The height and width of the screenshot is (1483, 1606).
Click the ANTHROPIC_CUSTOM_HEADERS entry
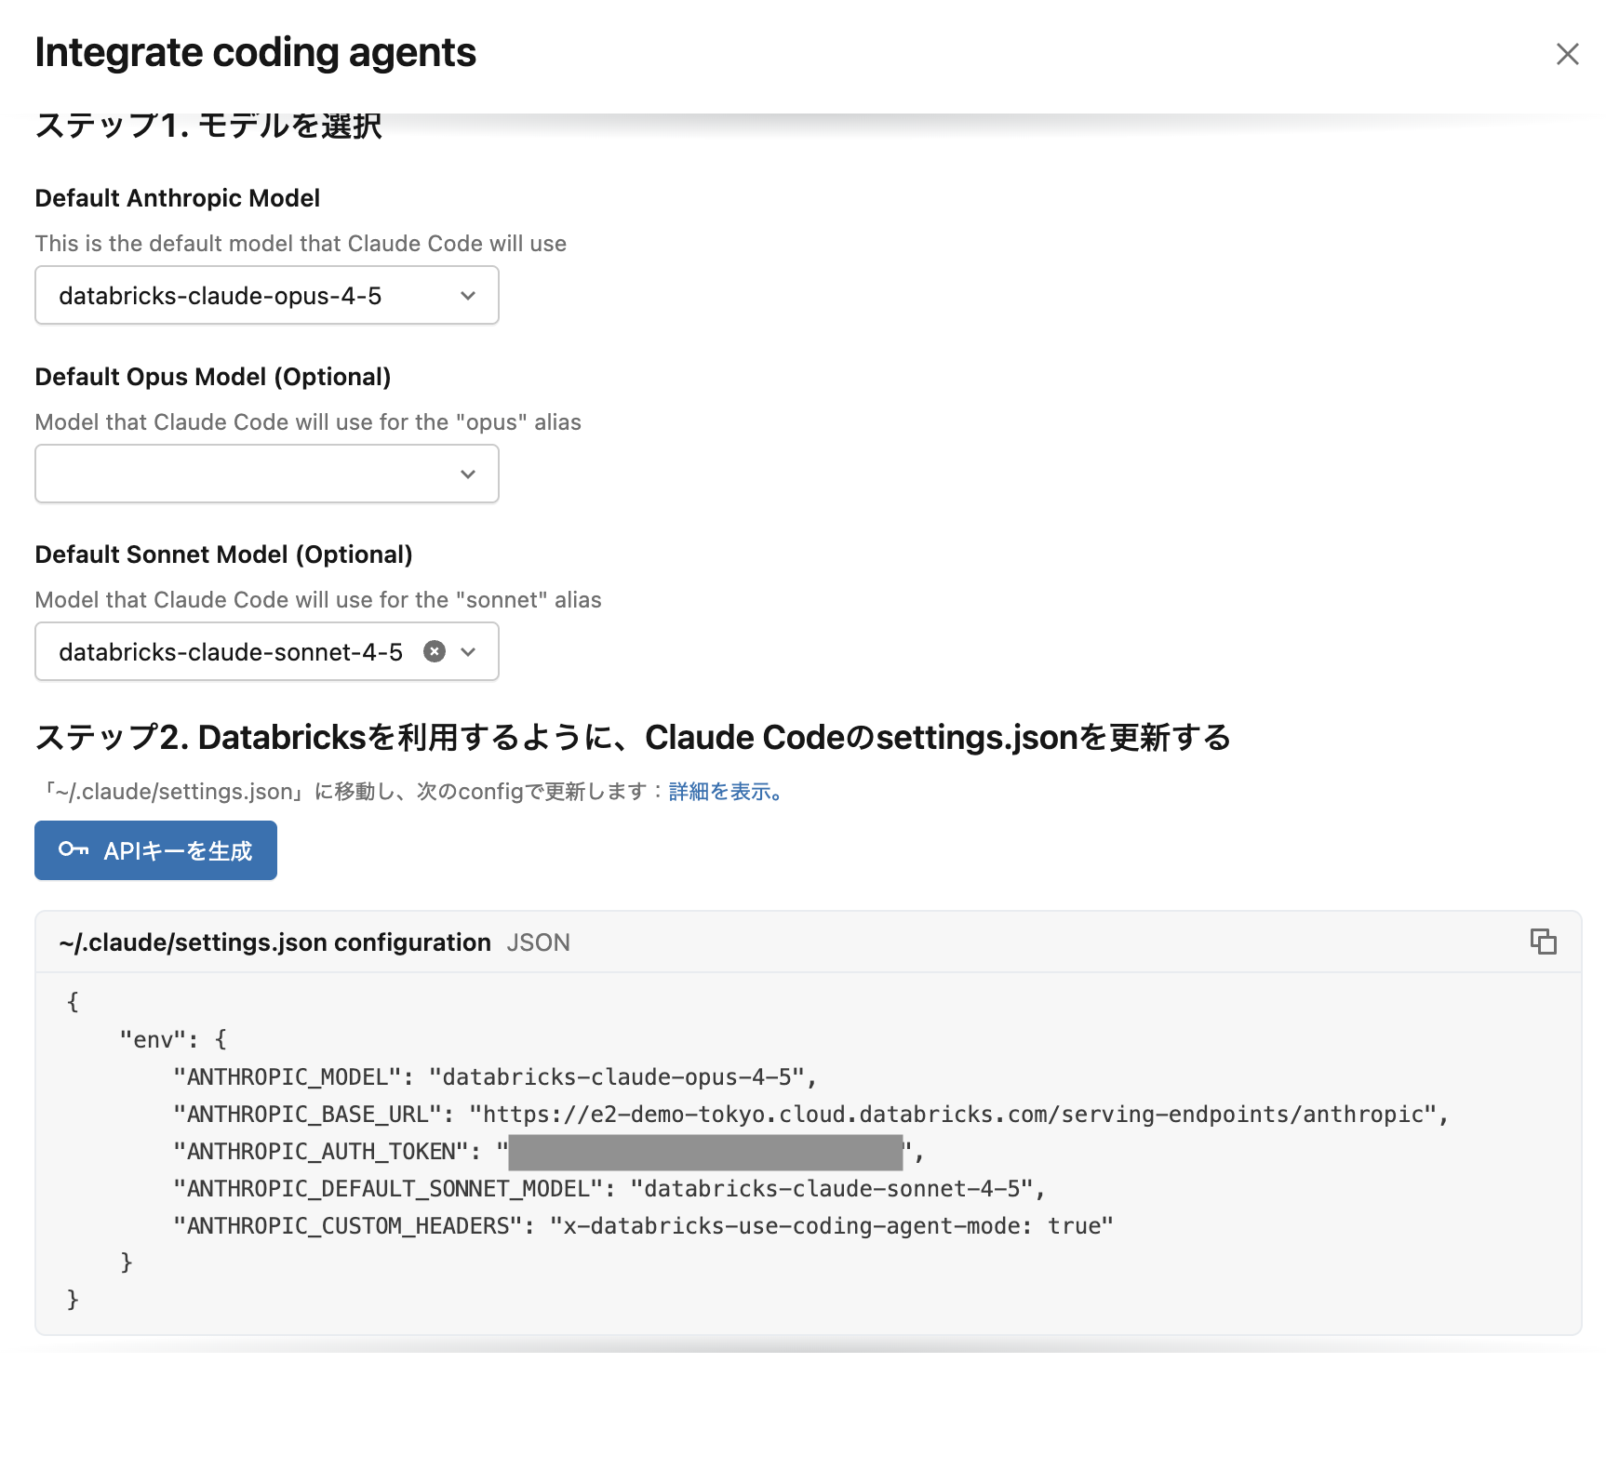coord(642,1226)
